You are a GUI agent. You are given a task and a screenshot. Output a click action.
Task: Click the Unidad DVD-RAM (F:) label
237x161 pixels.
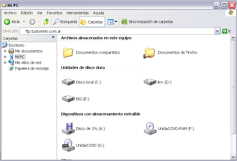pyautogui.click(x=176, y=129)
